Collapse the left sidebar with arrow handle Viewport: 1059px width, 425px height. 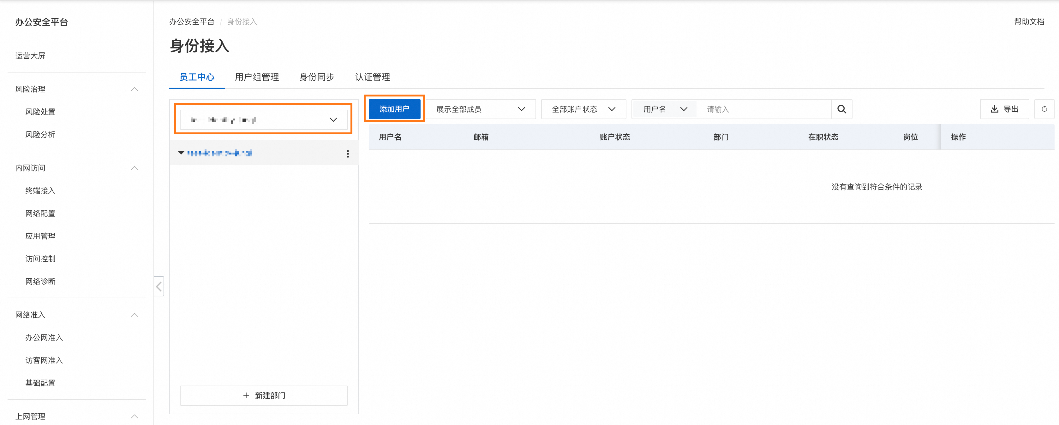pyautogui.click(x=159, y=286)
